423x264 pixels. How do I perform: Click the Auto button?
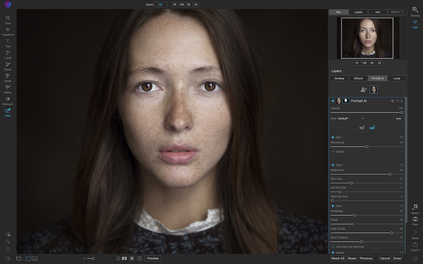click(x=398, y=118)
